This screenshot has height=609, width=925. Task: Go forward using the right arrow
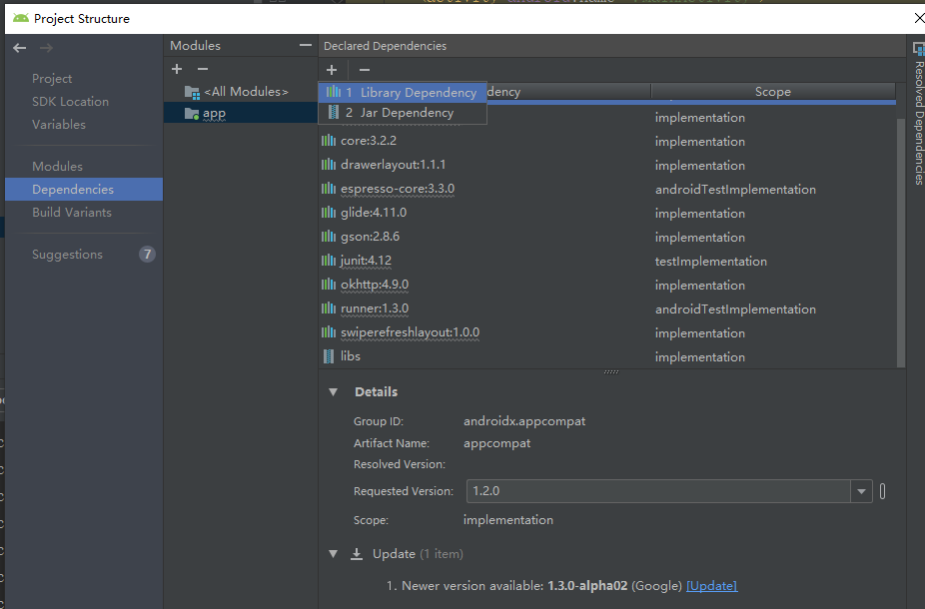click(46, 48)
